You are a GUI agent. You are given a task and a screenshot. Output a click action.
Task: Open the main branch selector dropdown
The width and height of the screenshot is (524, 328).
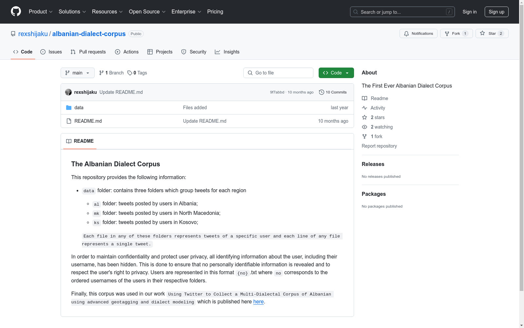pos(78,73)
